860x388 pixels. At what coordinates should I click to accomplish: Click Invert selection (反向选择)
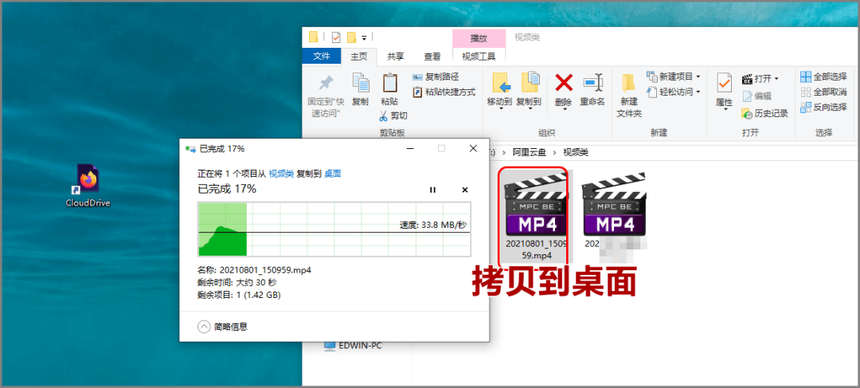click(x=823, y=107)
